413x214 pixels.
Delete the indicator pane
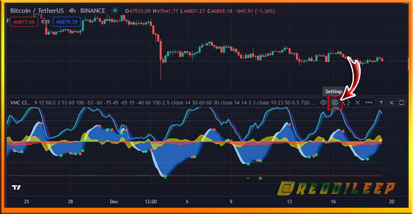pos(392,103)
